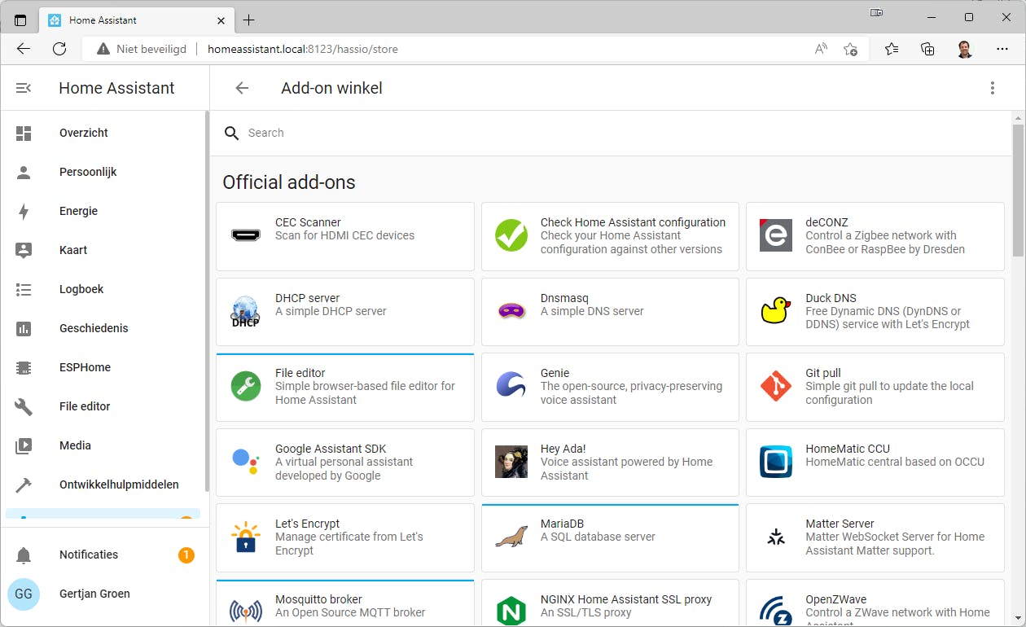Screen dimensions: 1026x627
Task: Open the three-dot overflow menu in Add-on winkel
Action: 992,88
